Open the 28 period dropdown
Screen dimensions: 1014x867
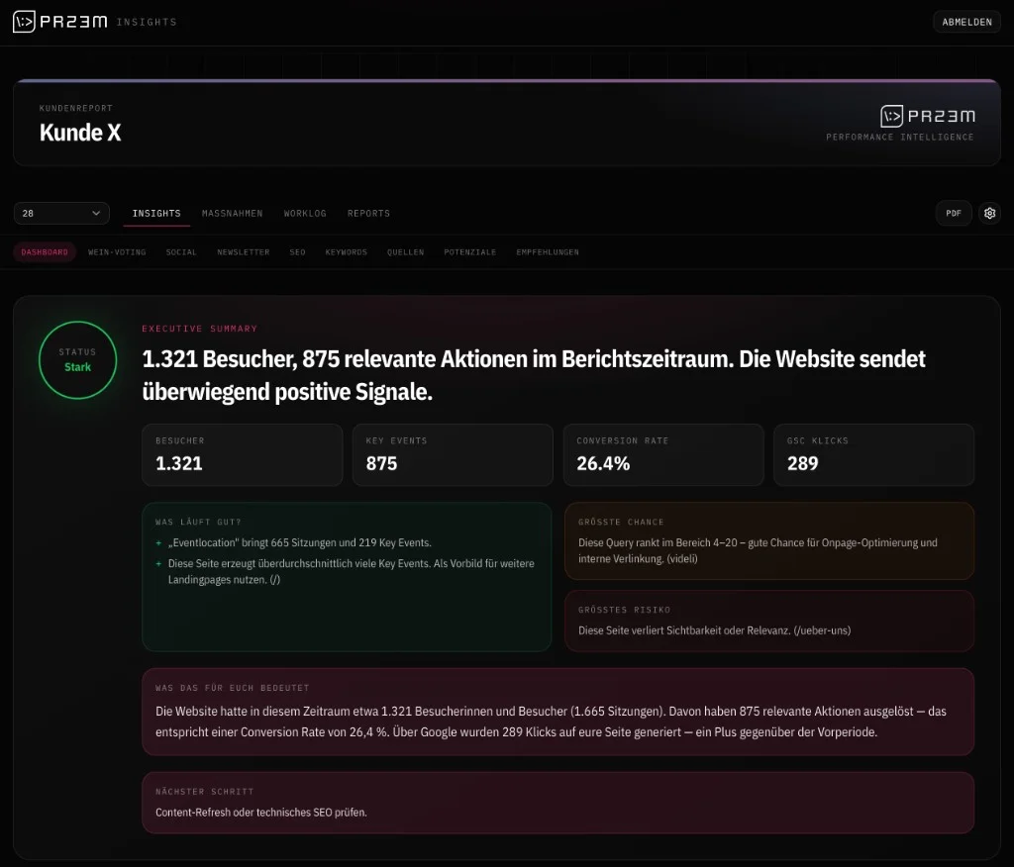point(61,214)
